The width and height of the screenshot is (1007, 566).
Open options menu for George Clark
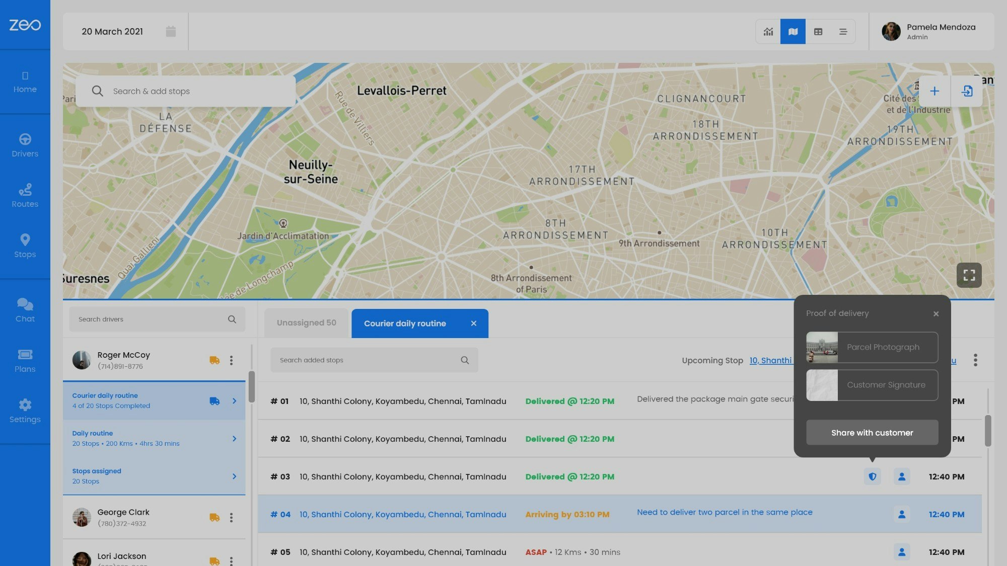click(x=231, y=517)
